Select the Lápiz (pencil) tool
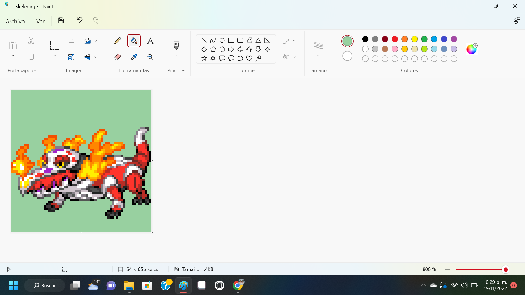The height and width of the screenshot is (295, 525). (x=118, y=40)
